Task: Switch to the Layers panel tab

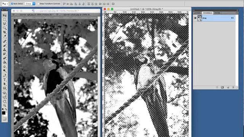Action: click(x=197, y=13)
